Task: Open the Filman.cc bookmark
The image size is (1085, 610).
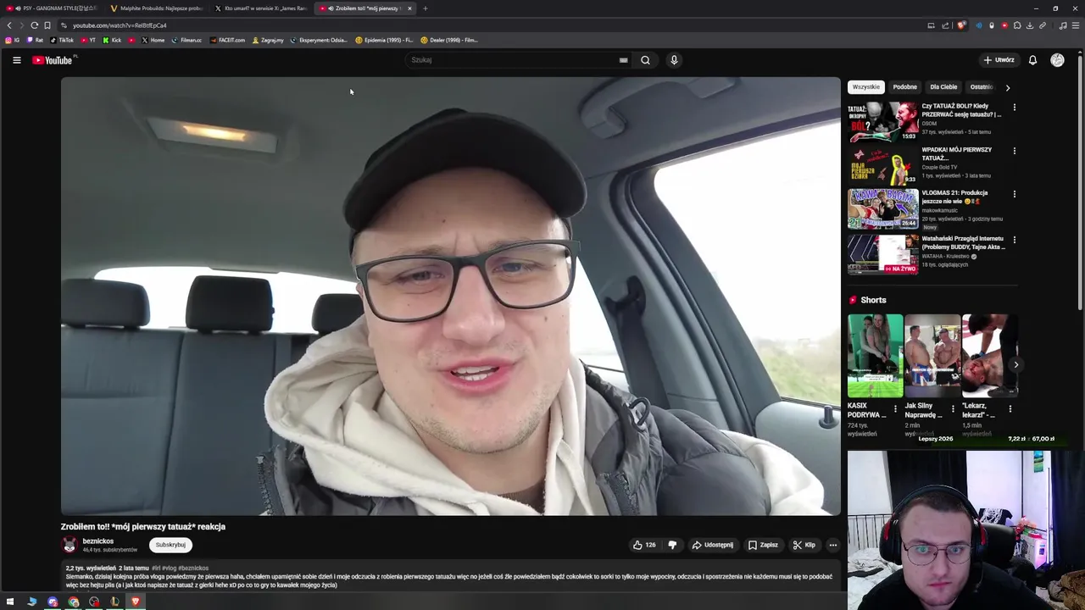Action: coord(186,40)
